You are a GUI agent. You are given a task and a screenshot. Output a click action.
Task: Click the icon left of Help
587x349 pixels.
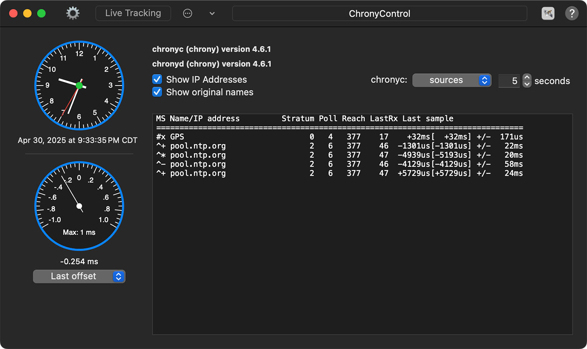pos(548,13)
